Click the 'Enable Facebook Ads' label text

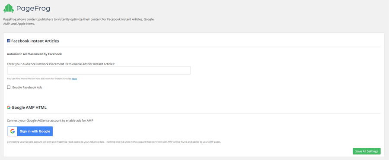(27, 88)
